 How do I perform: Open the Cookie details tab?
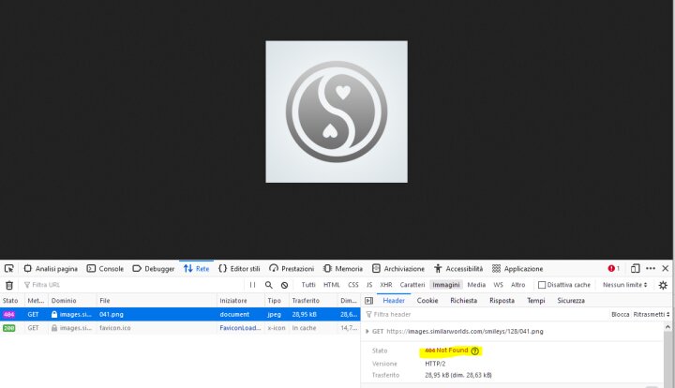427,300
